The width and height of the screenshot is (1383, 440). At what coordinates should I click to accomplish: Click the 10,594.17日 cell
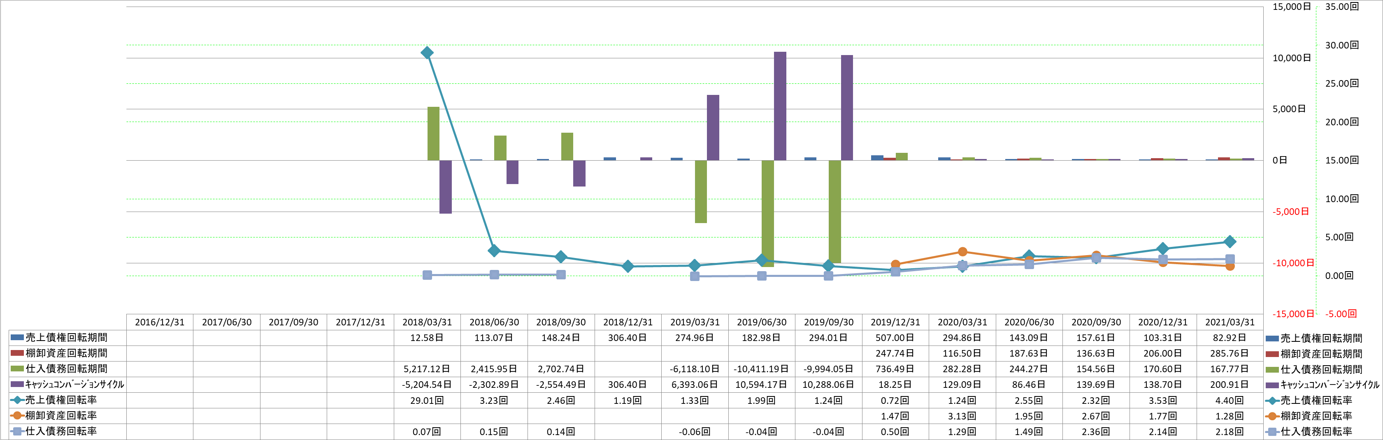pyautogui.click(x=761, y=384)
